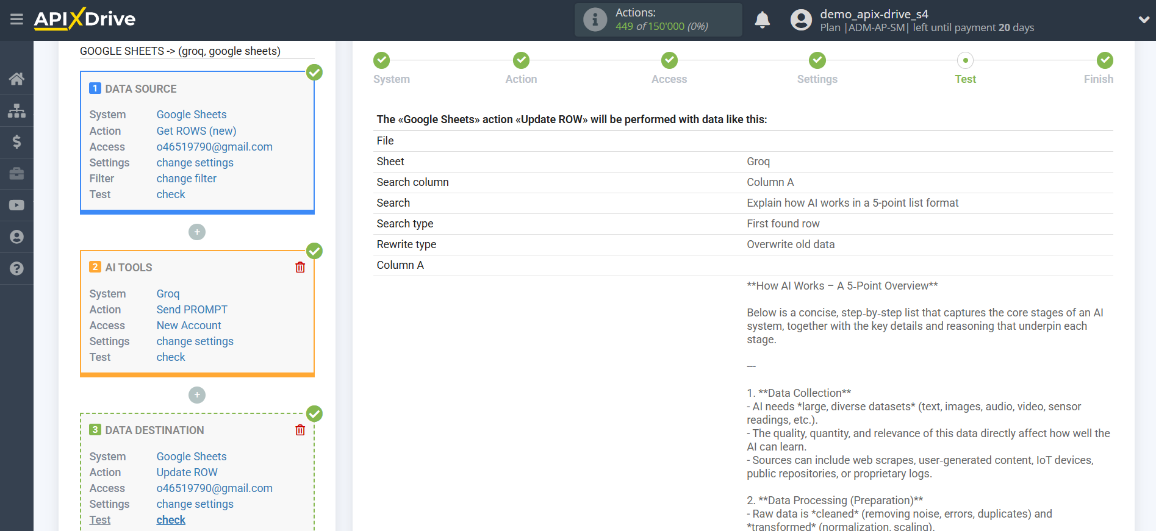Open the YouTube video sidebar icon
Image resolution: width=1156 pixels, height=531 pixels.
tap(16, 205)
